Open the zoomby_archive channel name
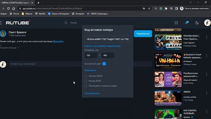Image resolution: width=211 pixels, height=119 pixels. (190, 97)
